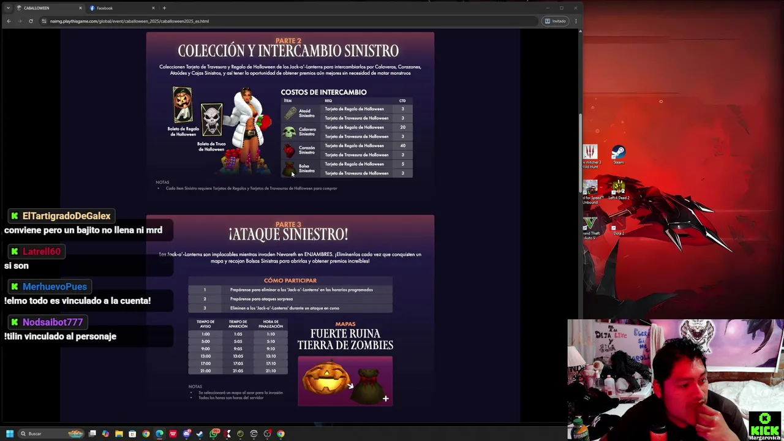Open the Chrome three-dot menu
This screenshot has width=784, height=441.
(x=576, y=21)
